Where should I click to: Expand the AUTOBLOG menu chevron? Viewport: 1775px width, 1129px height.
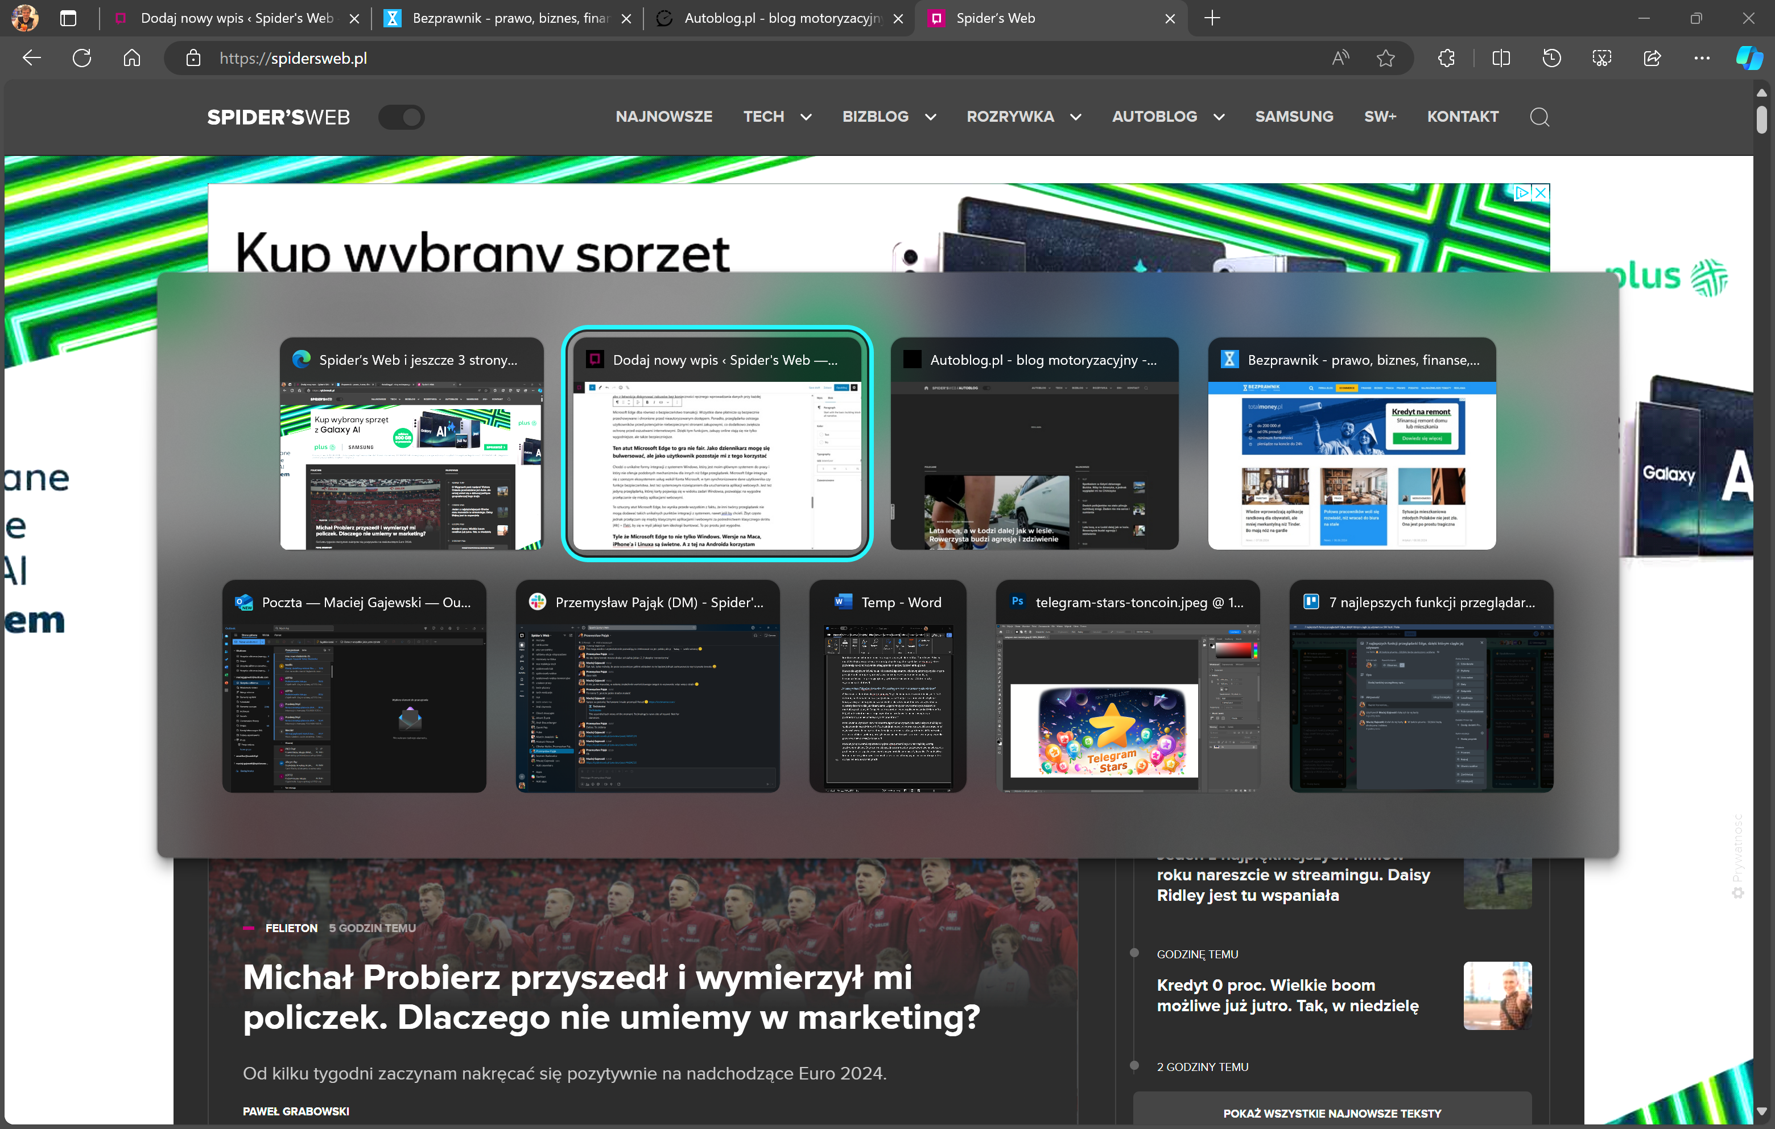click(x=1219, y=117)
